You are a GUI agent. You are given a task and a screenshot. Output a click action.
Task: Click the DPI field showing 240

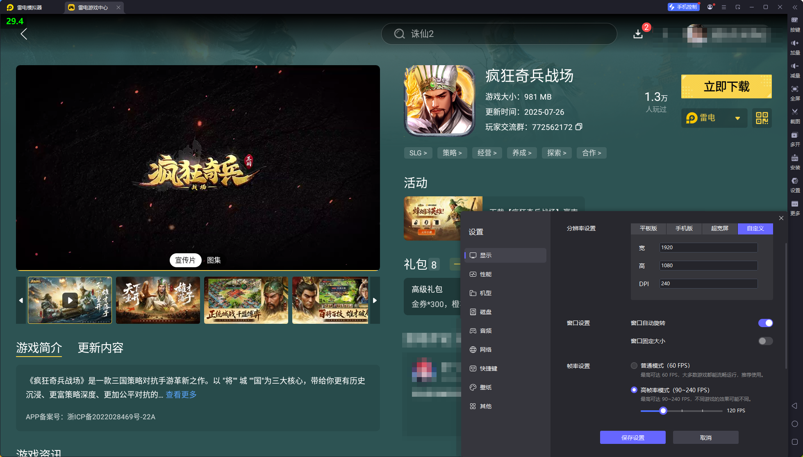(x=708, y=284)
